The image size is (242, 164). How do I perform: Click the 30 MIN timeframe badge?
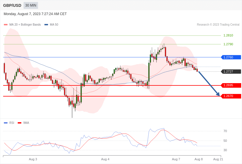[31, 5]
